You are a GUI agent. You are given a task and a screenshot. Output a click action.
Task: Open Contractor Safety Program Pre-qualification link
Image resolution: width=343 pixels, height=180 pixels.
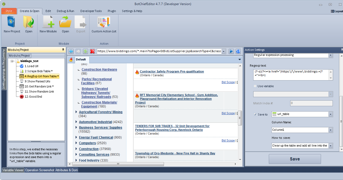[x=172, y=71]
